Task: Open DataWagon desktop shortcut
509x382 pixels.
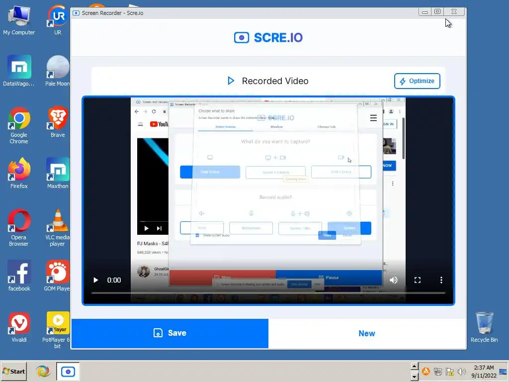Action: [19, 71]
